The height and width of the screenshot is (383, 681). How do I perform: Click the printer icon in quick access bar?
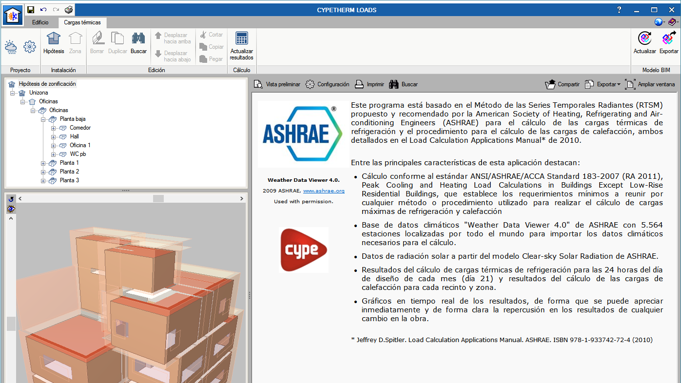coord(69,10)
